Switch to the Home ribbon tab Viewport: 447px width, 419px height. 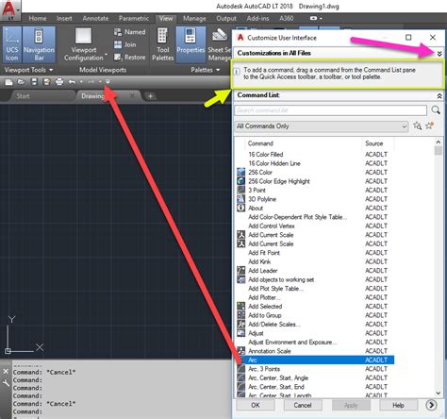pyautogui.click(x=38, y=18)
